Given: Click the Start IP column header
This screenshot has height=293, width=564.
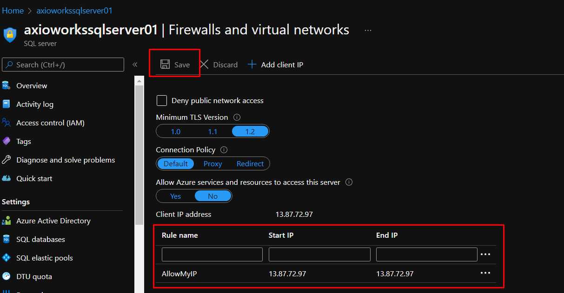Looking at the screenshot, I should 281,235.
